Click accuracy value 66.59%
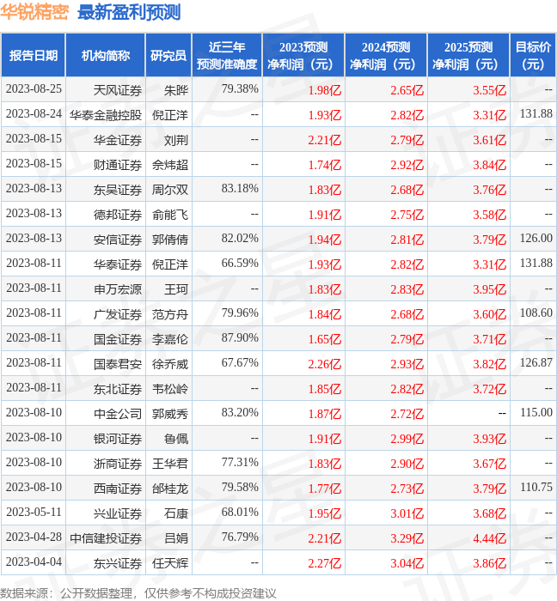Image resolution: width=557 pixels, height=601 pixels. click(x=240, y=263)
